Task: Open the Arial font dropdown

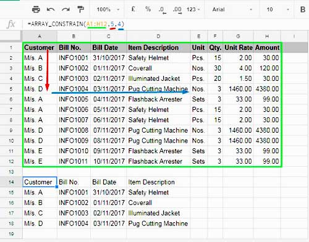Action: point(232,9)
